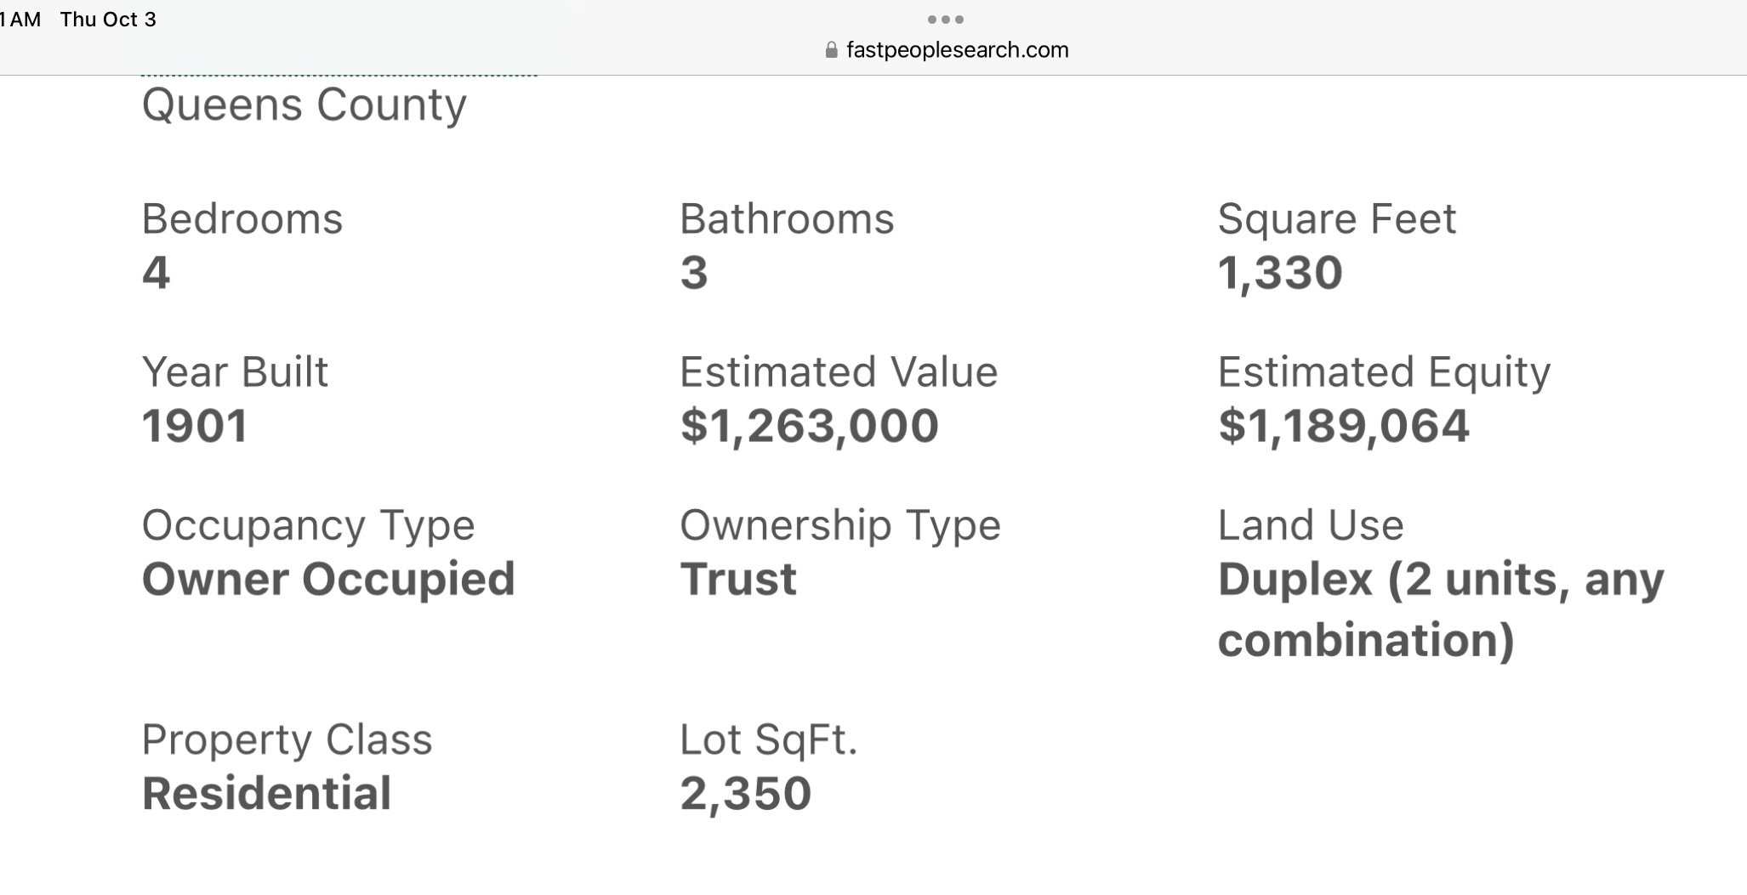Tap the status bar time display
Image resolution: width=1747 pixels, height=895 pixels.
point(20,20)
